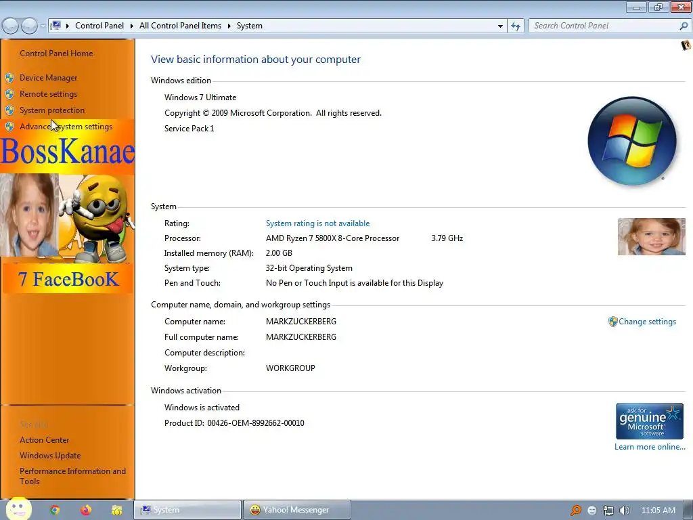Select Service Pack 1 text

click(x=189, y=129)
